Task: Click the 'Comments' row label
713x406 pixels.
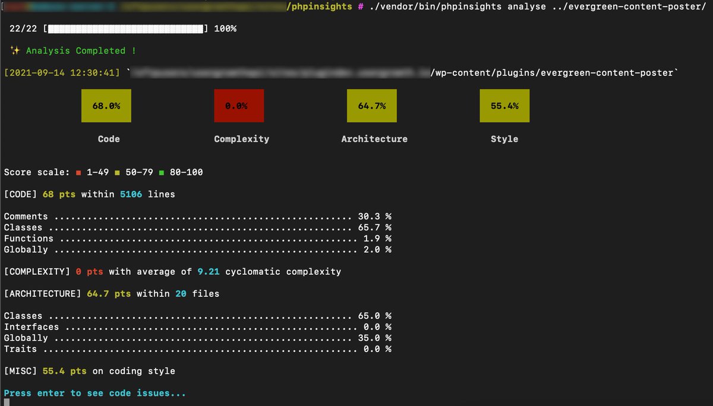Action: click(26, 216)
